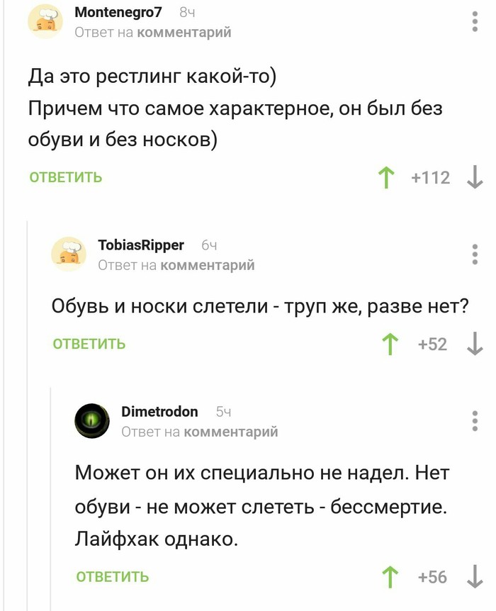Downvote Montenegro7's top comment
This screenshot has width=496, height=611.
tap(473, 177)
